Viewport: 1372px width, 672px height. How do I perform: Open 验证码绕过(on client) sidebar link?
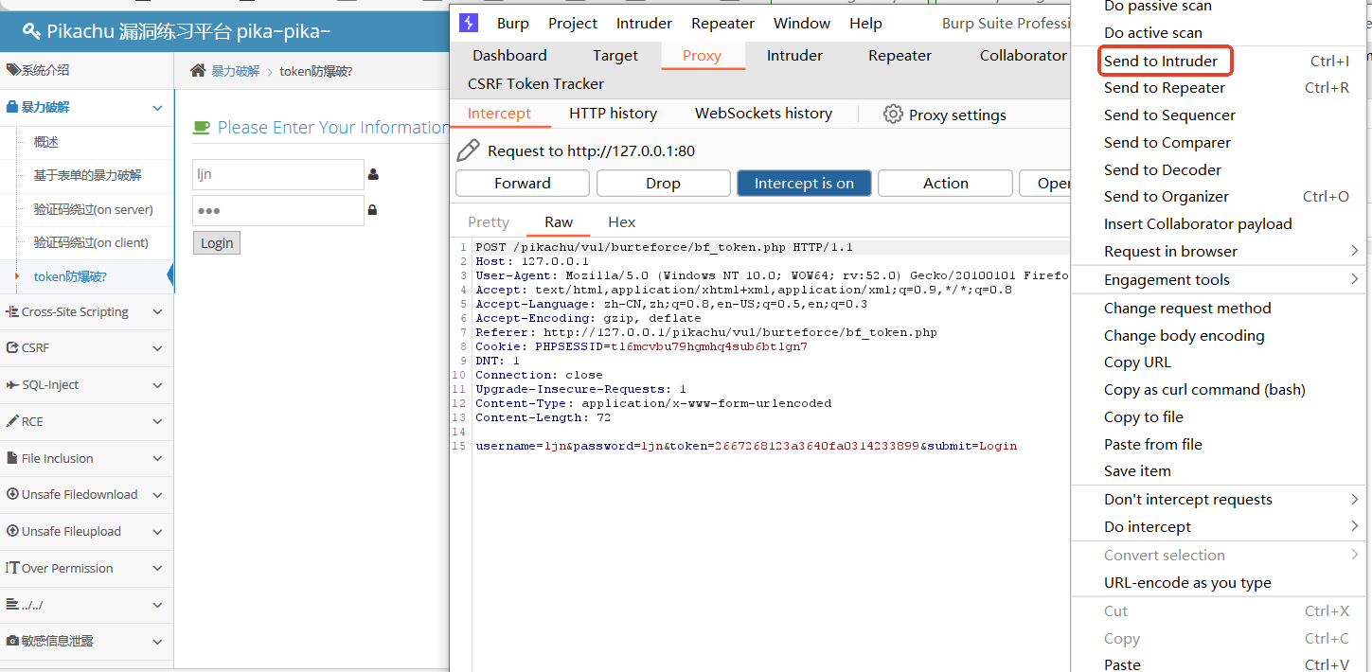[x=91, y=242]
